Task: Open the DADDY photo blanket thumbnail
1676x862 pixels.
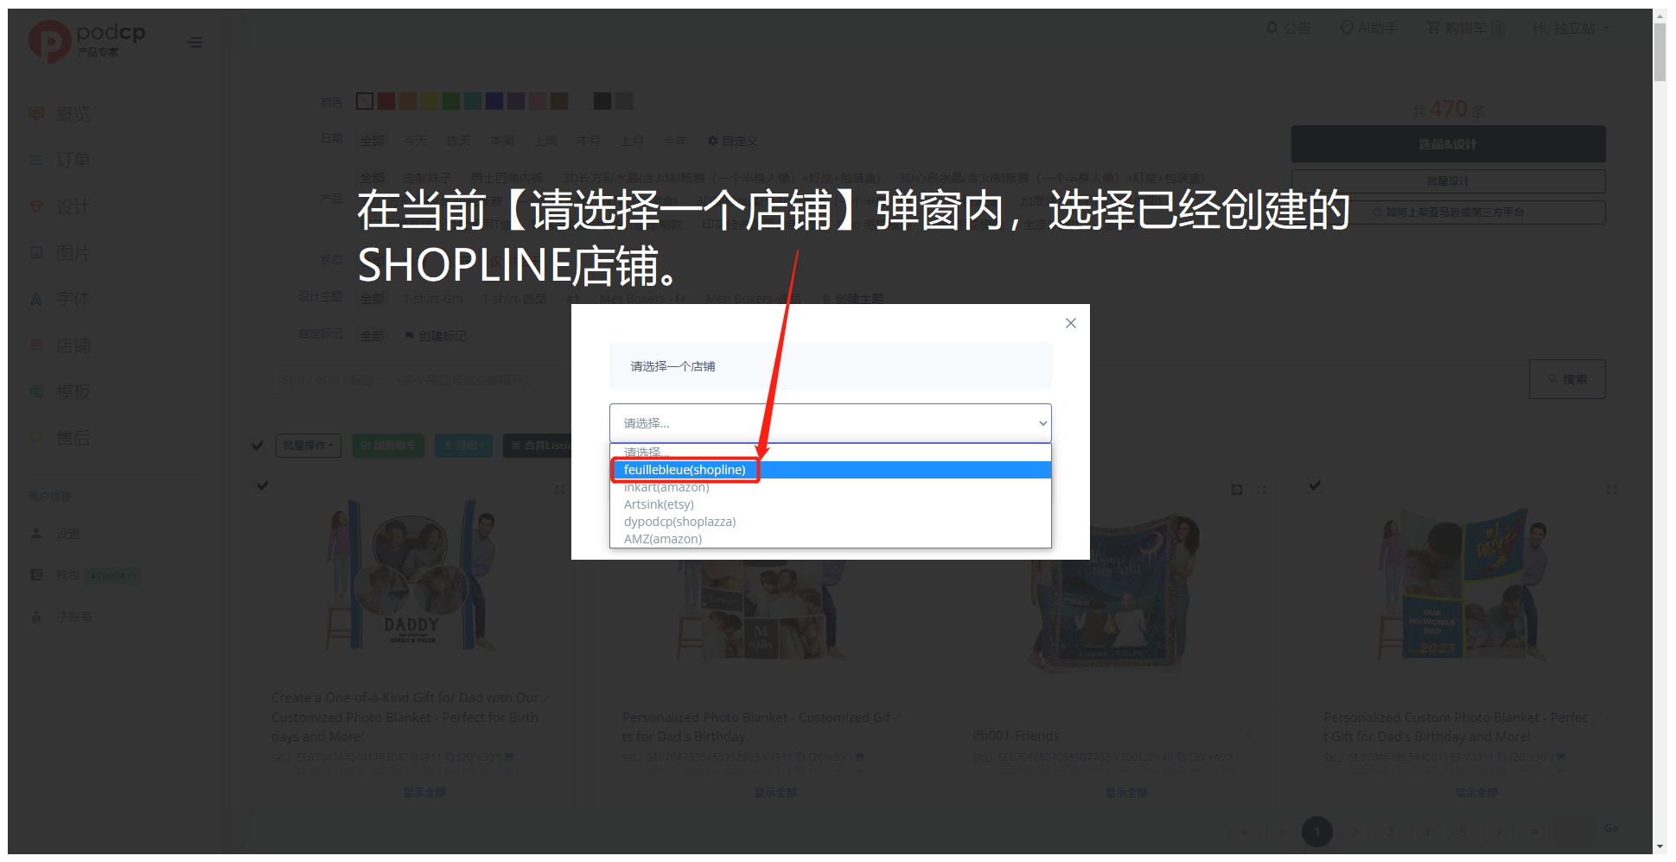Action: click(x=411, y=577)
